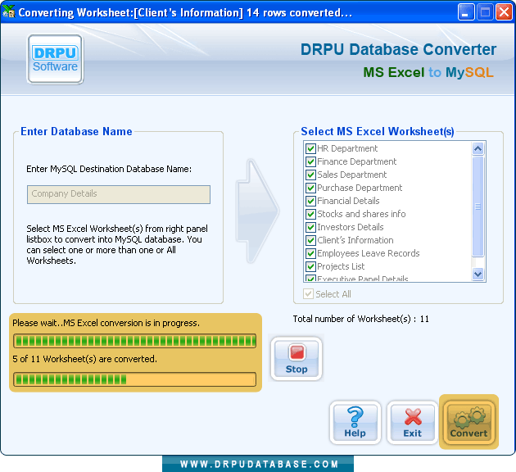Viewport: 516px width, 472px height.
Task: Click the DRPU Software logo
Action: coord(55,60)
